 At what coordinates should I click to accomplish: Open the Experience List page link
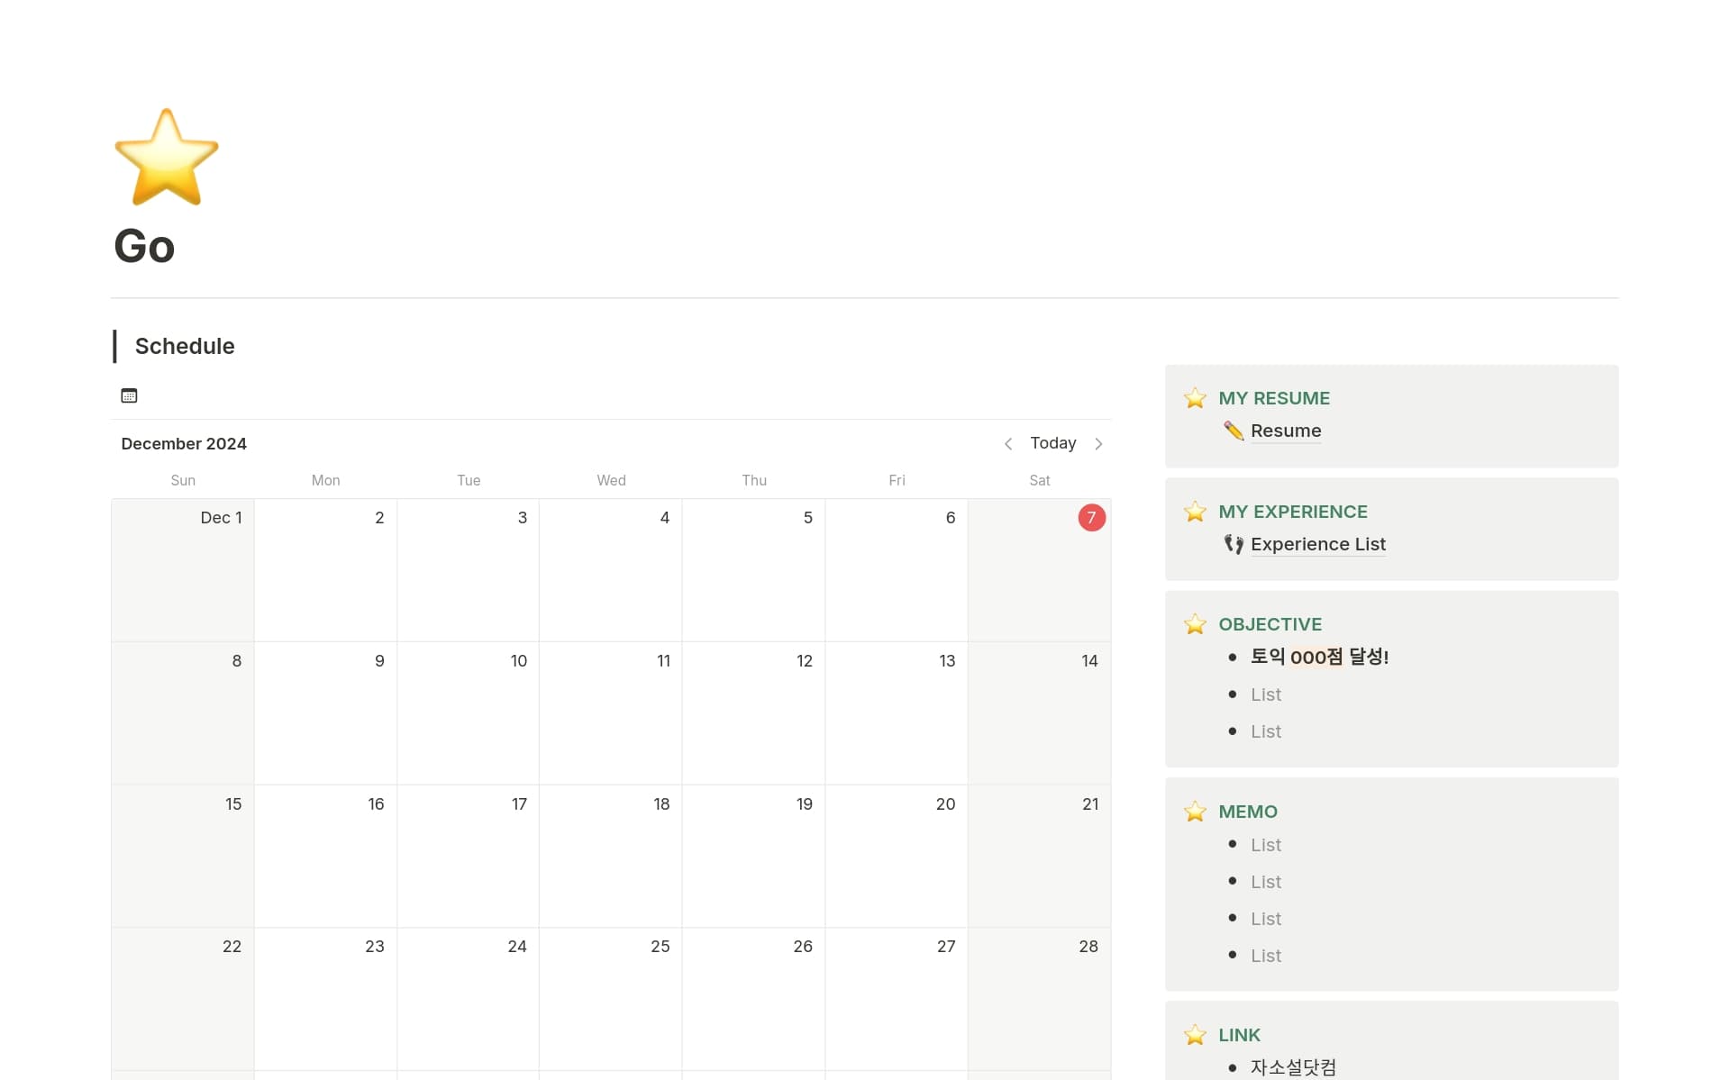coord(1317,544)
